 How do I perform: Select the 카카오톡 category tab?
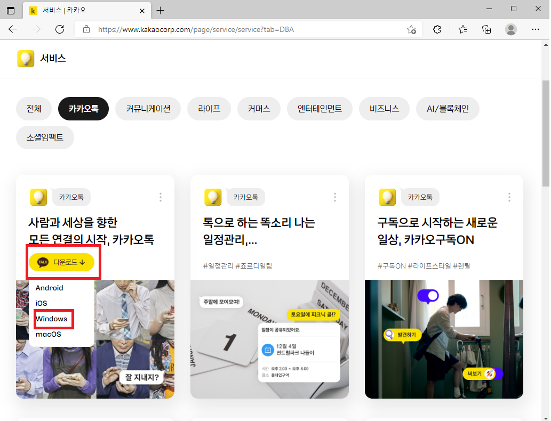coord(83,109)
